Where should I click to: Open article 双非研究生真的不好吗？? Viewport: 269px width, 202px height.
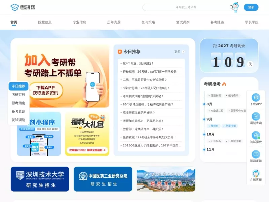coord(139,112)
